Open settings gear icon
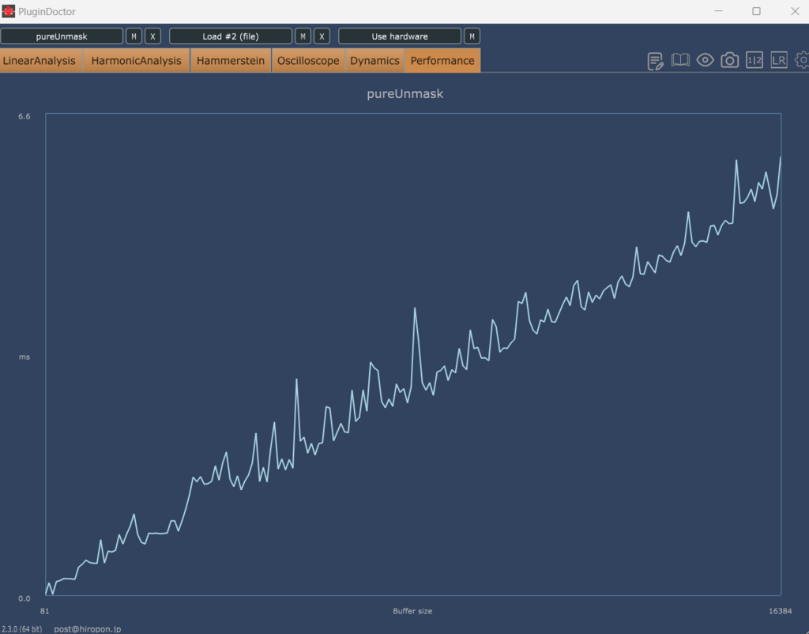The image size is (809, 634). [803, 60]
